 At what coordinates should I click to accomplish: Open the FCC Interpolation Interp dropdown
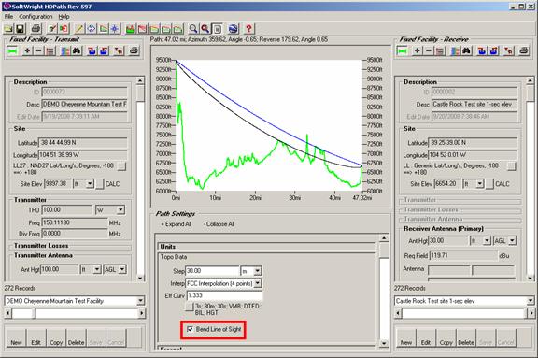point(258,283)
